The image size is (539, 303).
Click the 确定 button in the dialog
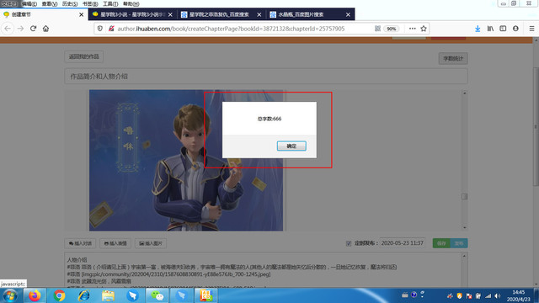[x=291, y=146]
